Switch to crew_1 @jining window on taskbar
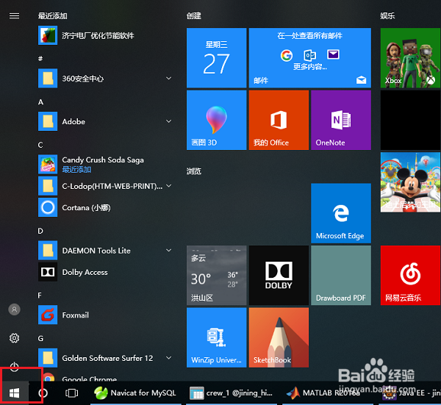The image size is (441, 405). tap(232, 393)
